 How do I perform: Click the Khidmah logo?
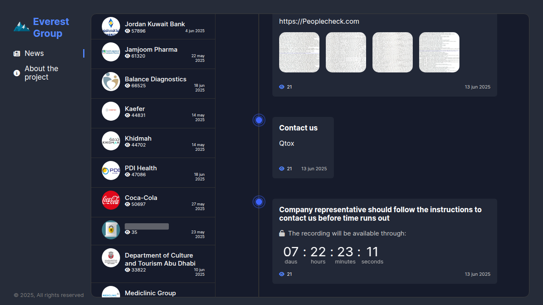pos(111,141)
